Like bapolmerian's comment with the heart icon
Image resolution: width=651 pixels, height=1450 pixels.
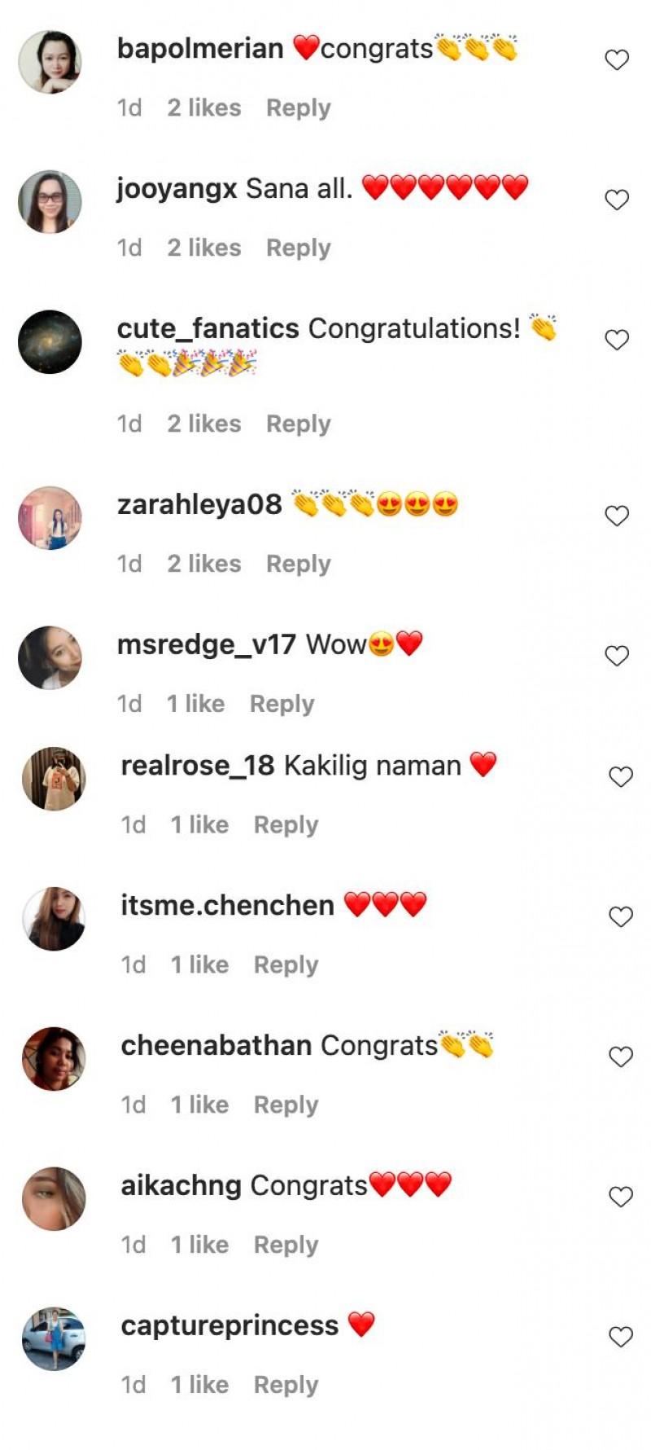pyautogui.click(x=617, y=59)
